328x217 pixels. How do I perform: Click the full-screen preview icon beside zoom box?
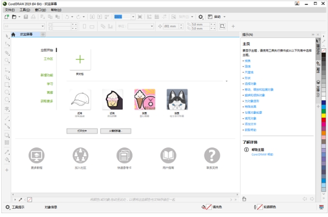tap(140, 17)
